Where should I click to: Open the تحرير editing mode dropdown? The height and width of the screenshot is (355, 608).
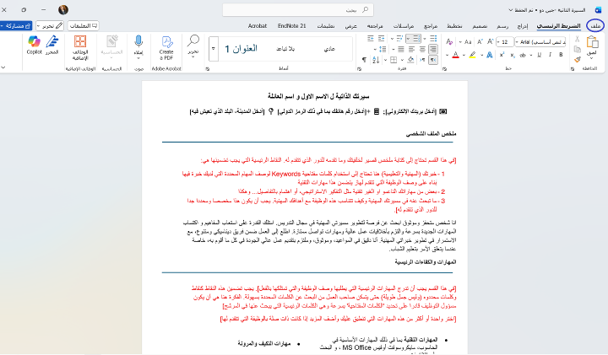tap(50, 25)
